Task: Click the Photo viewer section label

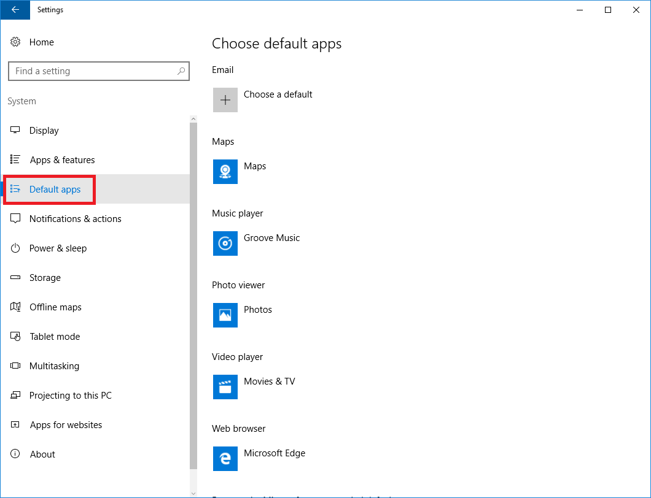Action: pyautogui.click(x=238, y=285)
